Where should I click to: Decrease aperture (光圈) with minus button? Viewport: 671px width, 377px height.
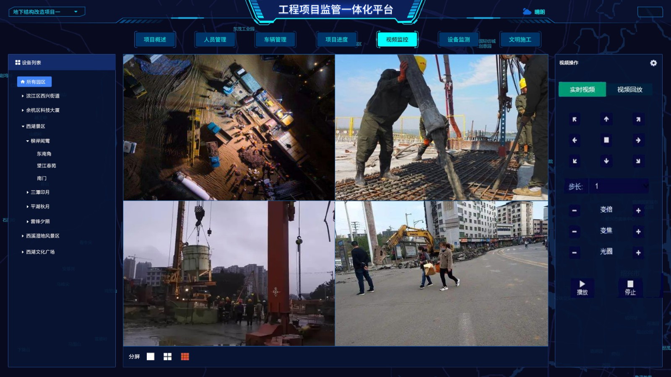pyautogui.click(x=575, y=253)
